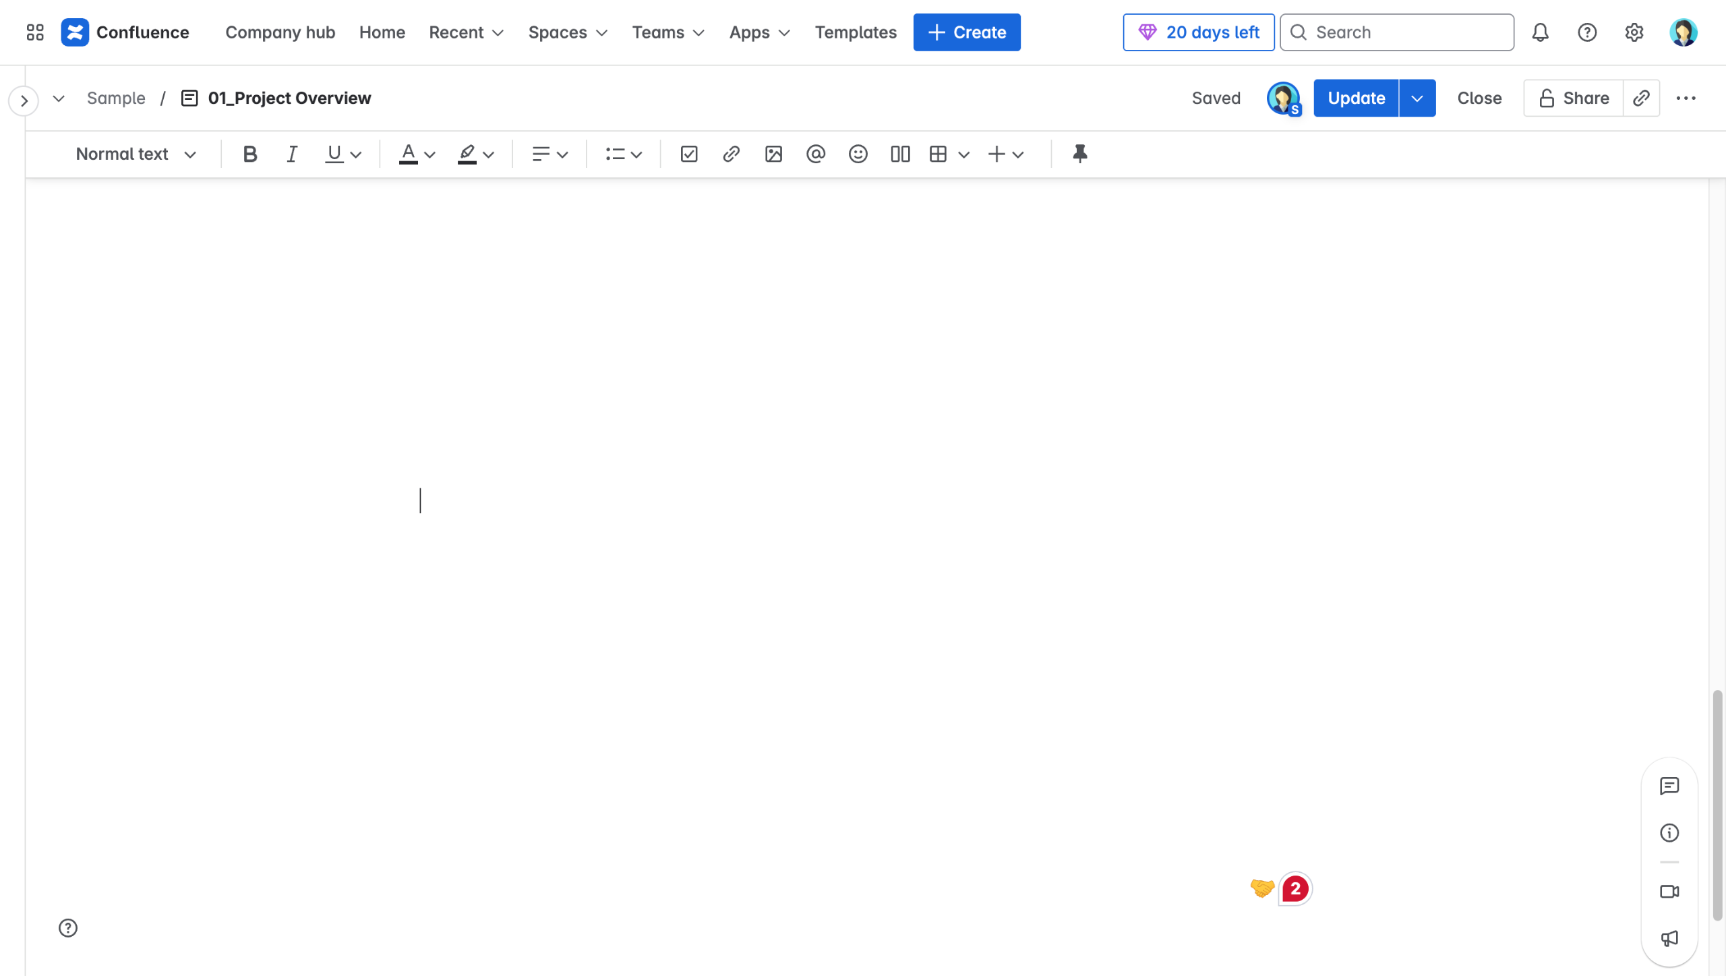
Task: Open the Apps menu
Action: point(759,32)
